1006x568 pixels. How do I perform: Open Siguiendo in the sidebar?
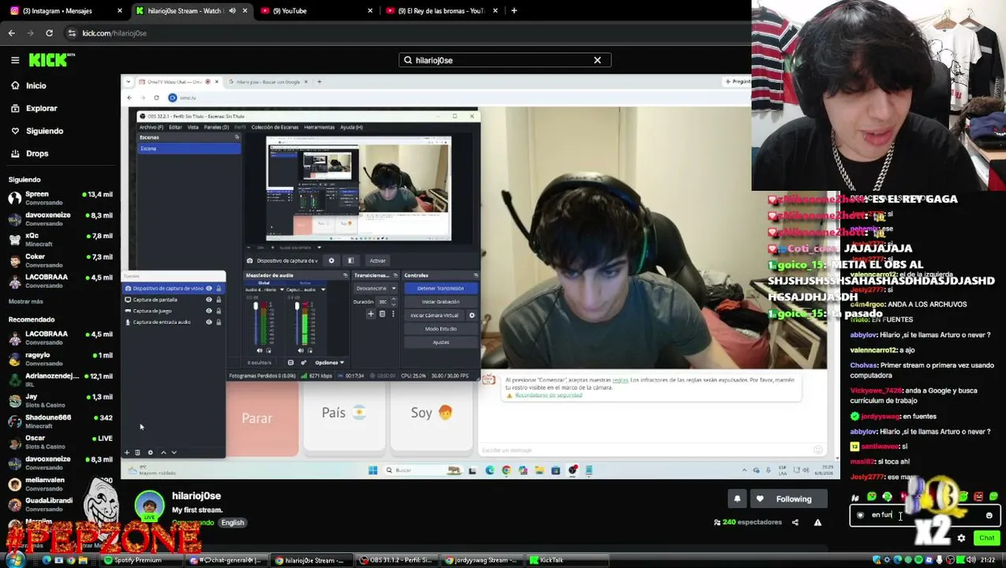[44, 131]
